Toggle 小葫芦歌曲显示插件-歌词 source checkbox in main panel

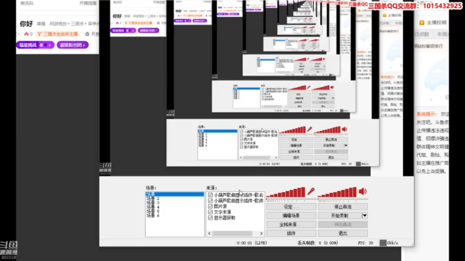(x=210, y=201)
